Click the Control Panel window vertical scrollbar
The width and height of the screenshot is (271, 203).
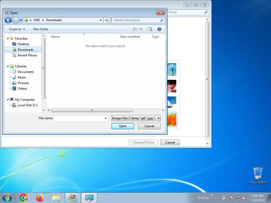point(207,79)
